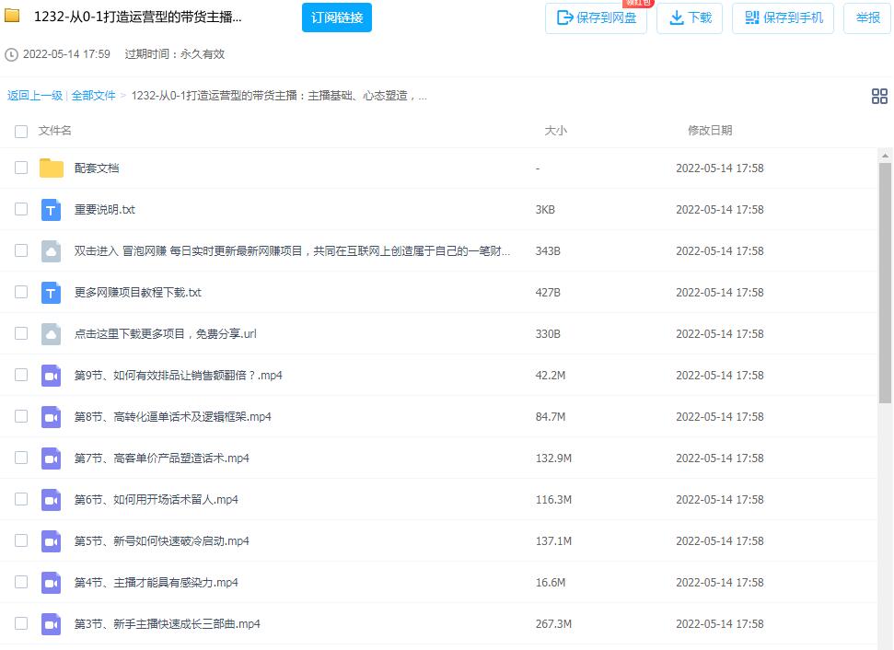Image resolution: width=894 pixels, height=650 pixels.
Task: Click the share folder icon beside the title
Action: click(x=12, y=16)
